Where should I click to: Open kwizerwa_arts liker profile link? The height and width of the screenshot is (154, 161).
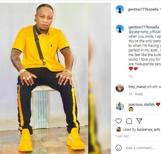[x=149, y=130]
